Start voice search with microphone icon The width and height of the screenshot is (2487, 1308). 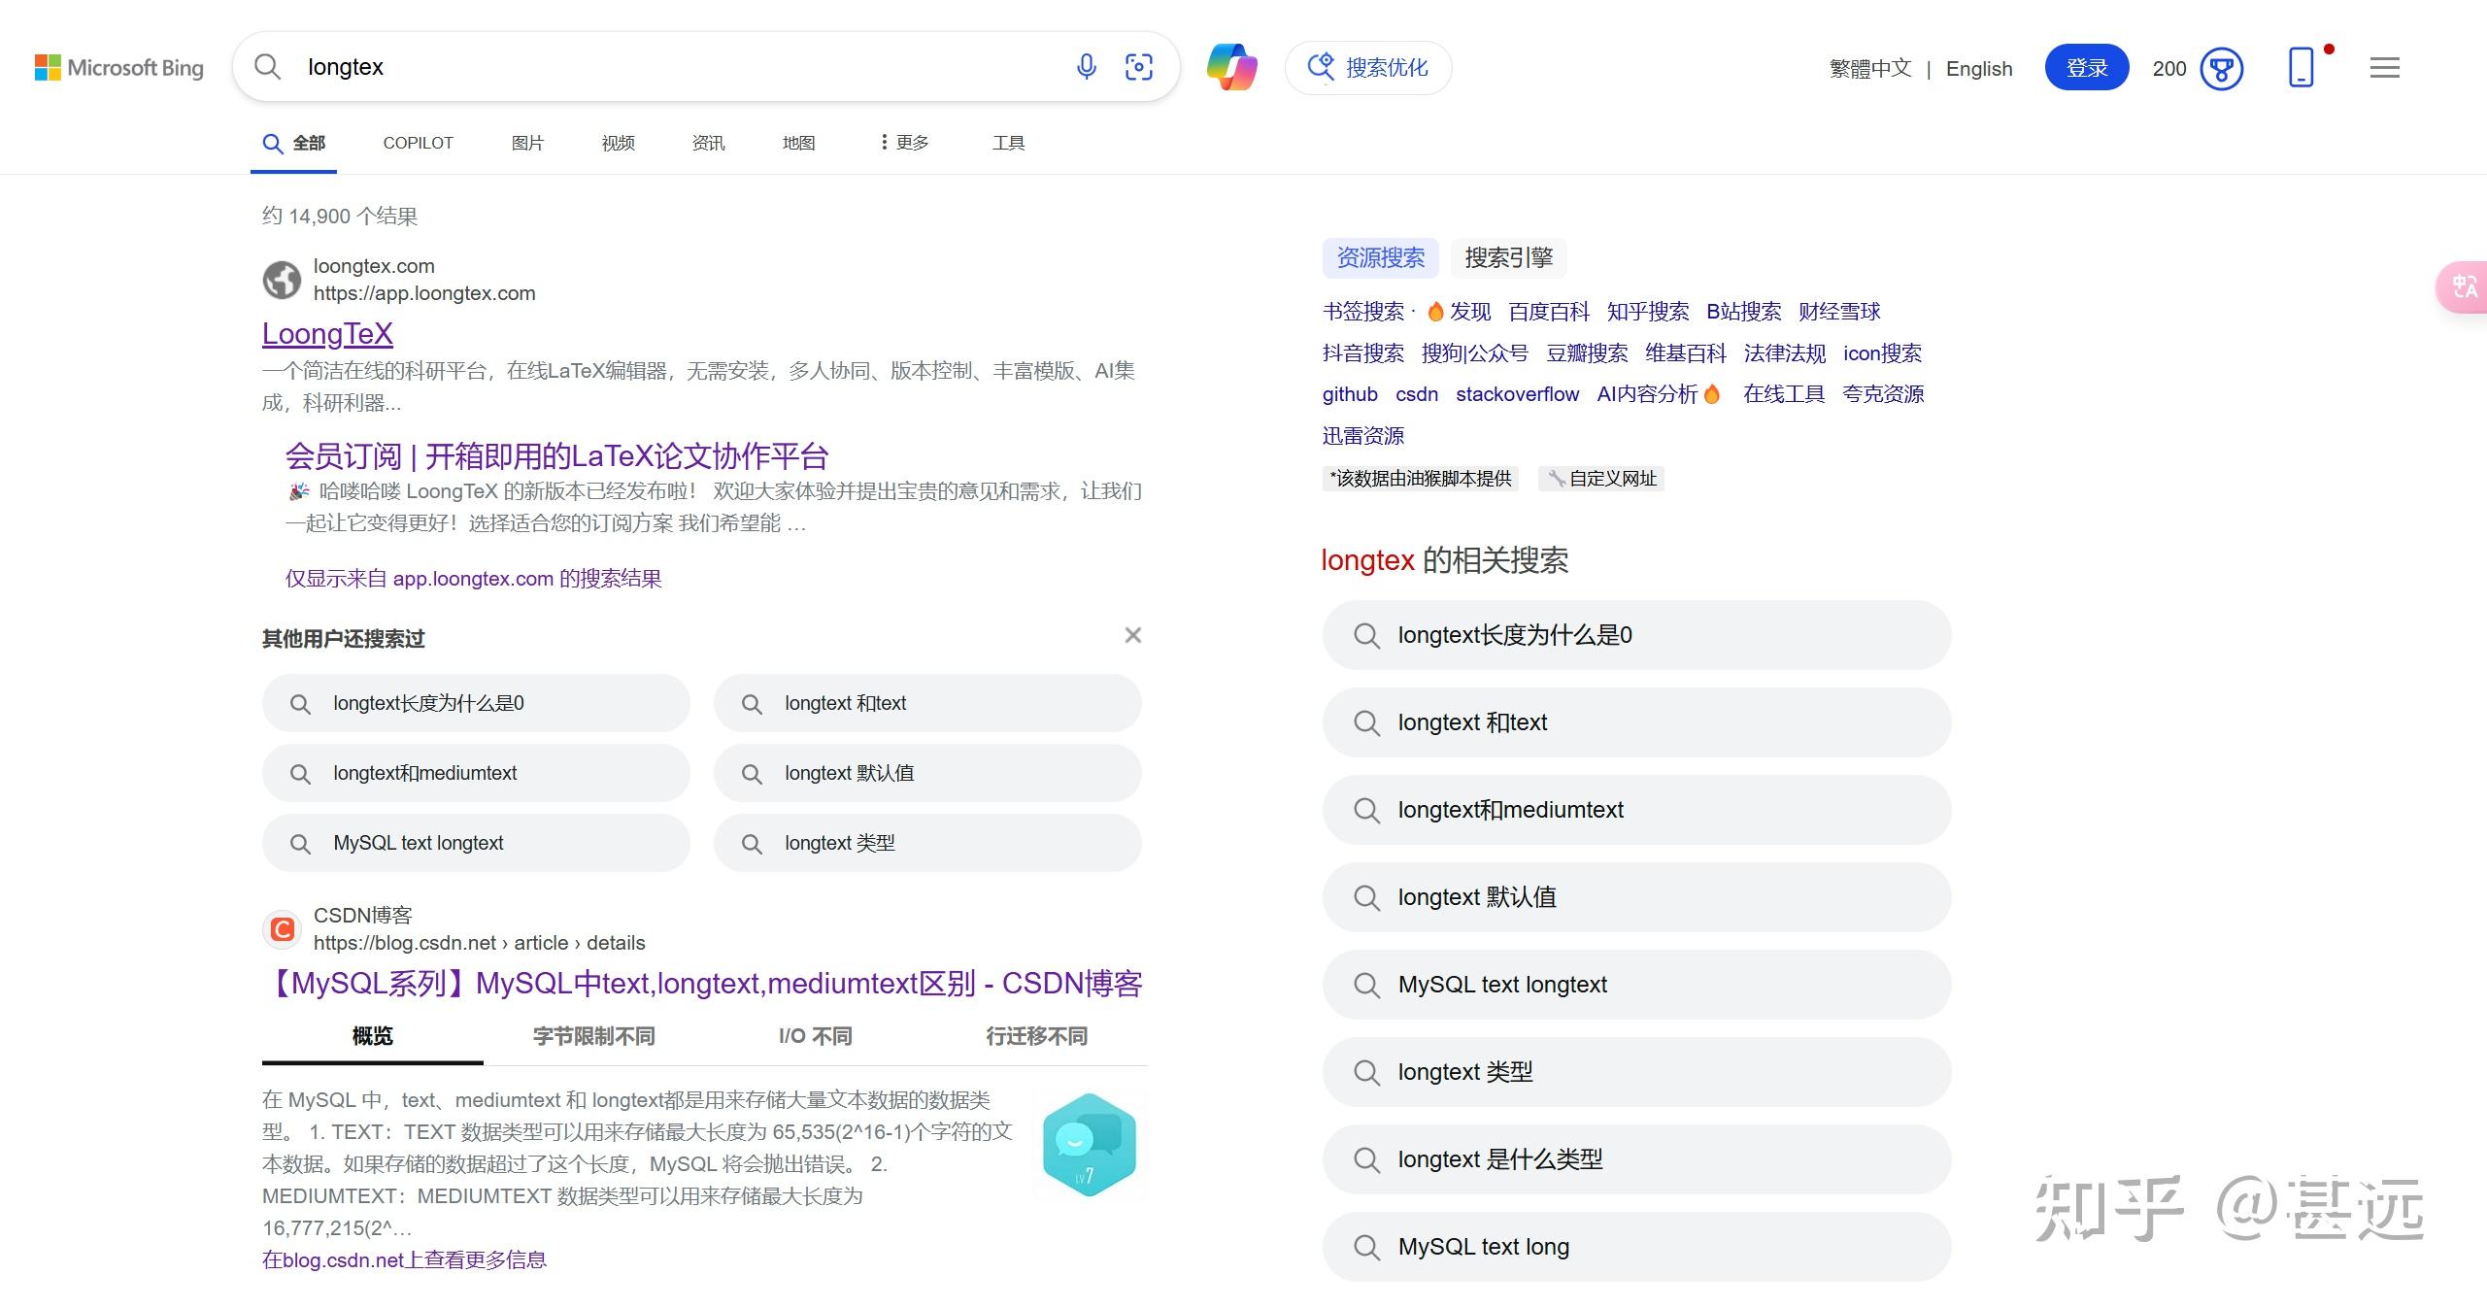[1087, 67]
